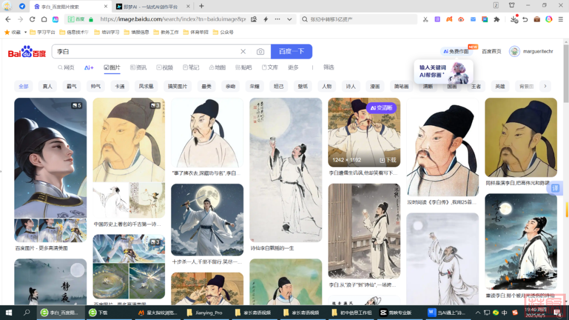Select the 诗人 filter tag
569x320 pixels.
(x=351, y=86)
